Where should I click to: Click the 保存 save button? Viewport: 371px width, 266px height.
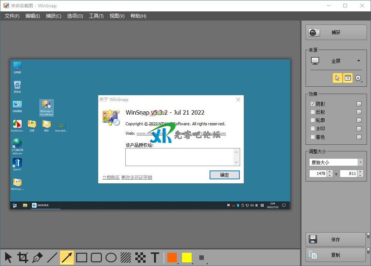tap(335, 240)
